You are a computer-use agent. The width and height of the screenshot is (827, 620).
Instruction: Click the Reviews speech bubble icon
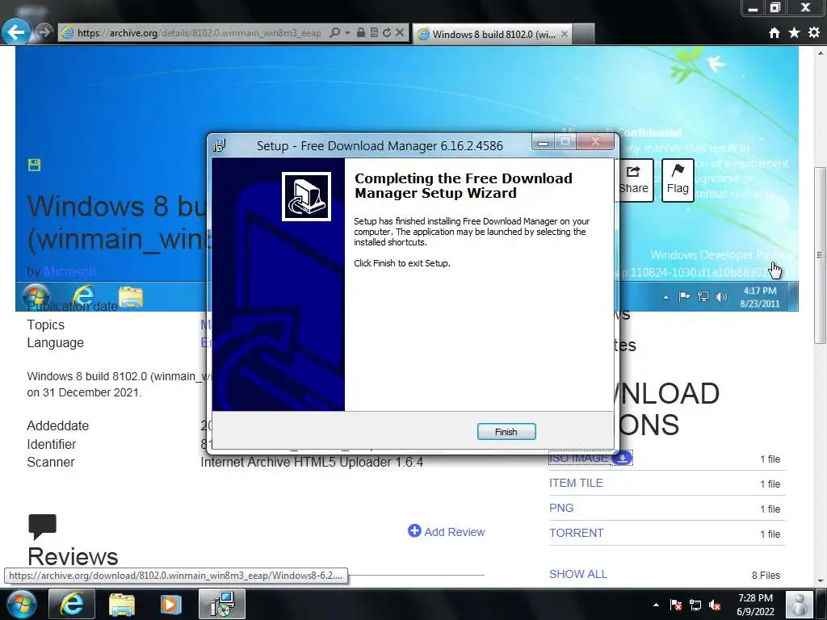point(42,526)
